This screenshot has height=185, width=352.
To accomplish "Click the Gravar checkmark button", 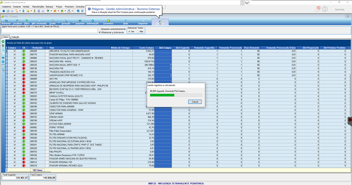I will point(160,22).
